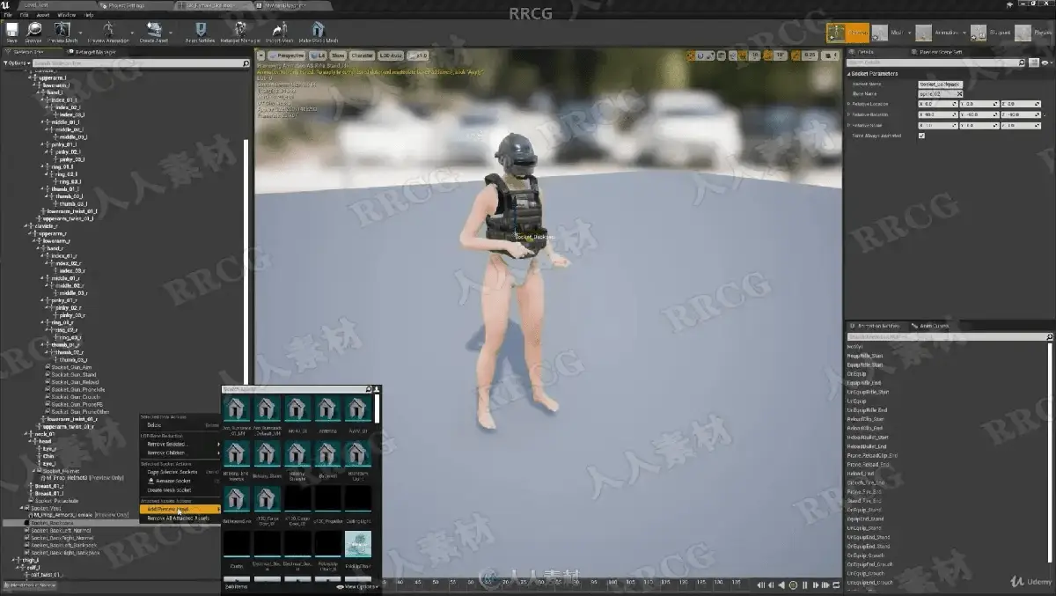1056x596 pixels.
Task: Click the Character viewport button
Action: pyautogui.click(x=363, y=55)
